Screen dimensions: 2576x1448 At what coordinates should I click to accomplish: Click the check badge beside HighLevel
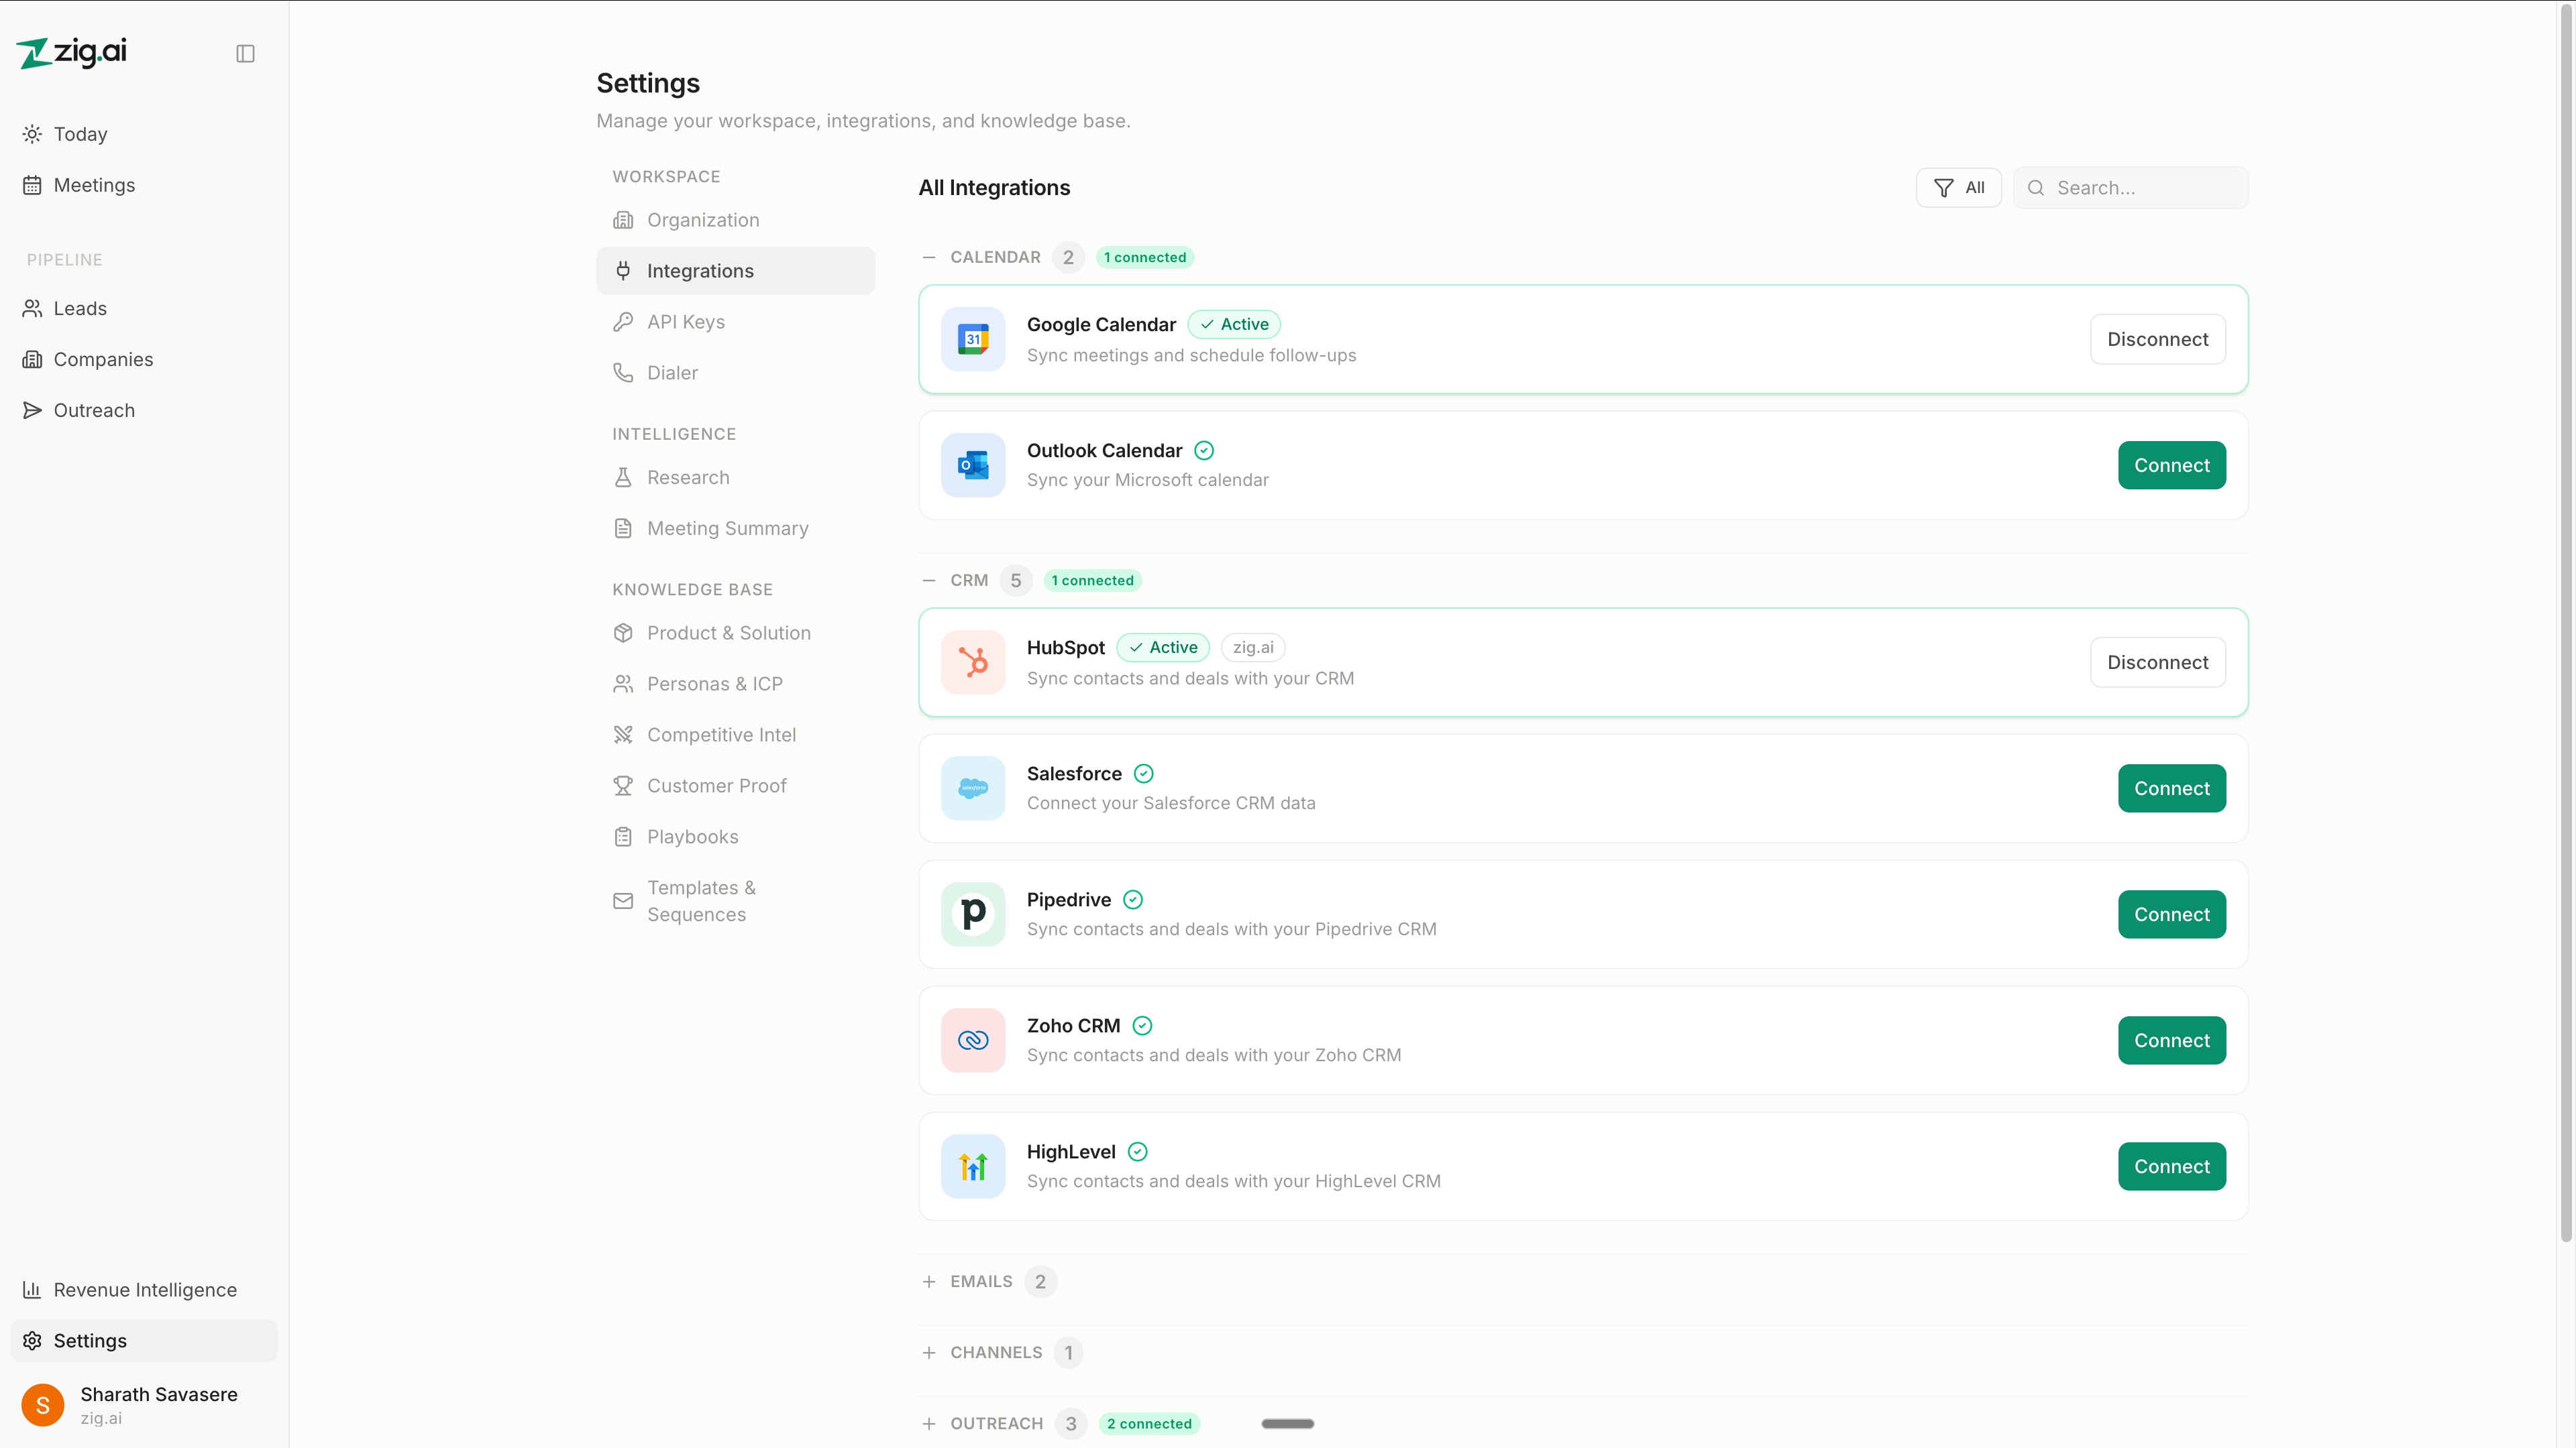pos(1138,1151)
